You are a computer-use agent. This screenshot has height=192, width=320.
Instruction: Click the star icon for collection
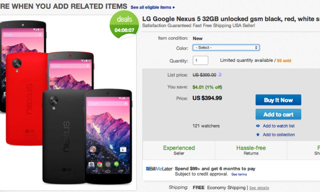[x=258, y=135]
